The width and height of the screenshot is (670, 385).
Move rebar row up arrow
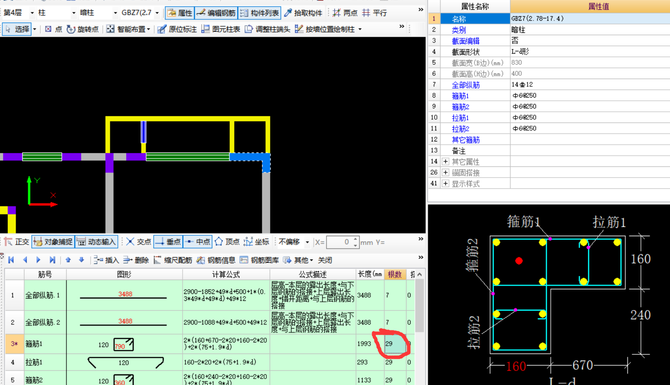[x=68, y=260]
